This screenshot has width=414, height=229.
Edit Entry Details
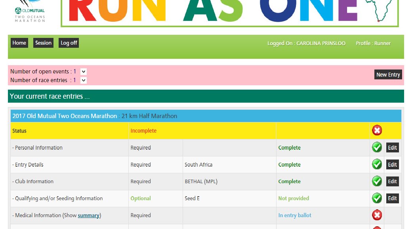(392, 165)
